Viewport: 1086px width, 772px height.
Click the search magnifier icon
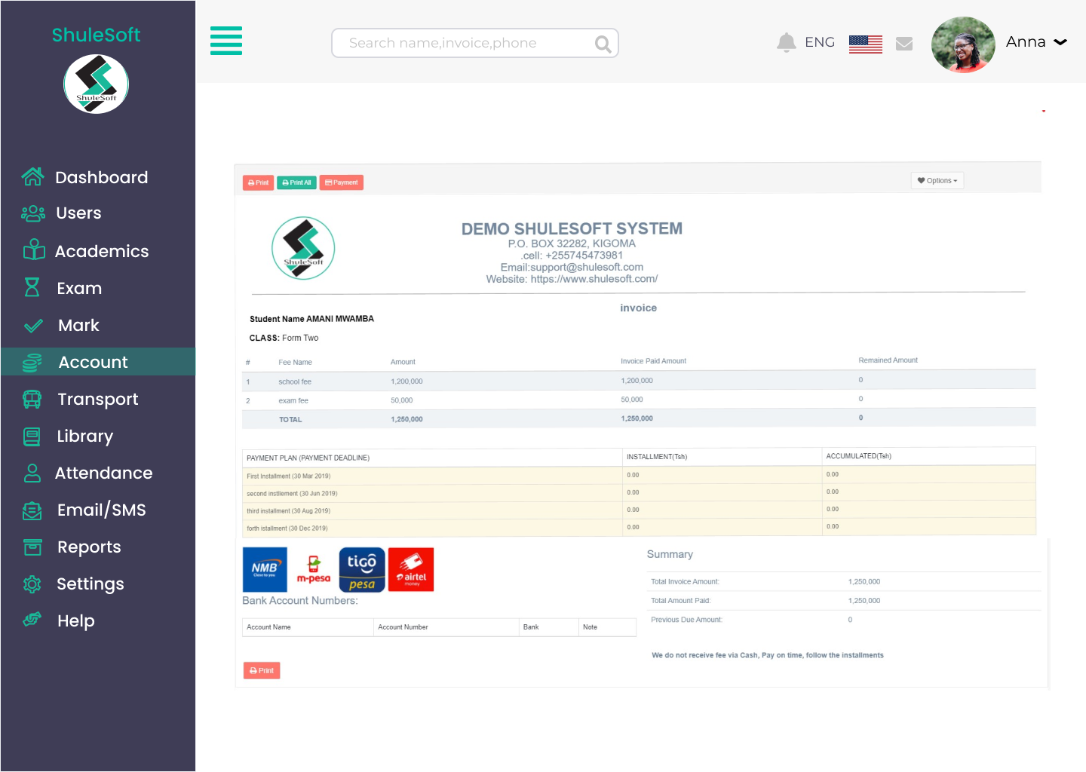pyautogui.click(x=602, y=44)
